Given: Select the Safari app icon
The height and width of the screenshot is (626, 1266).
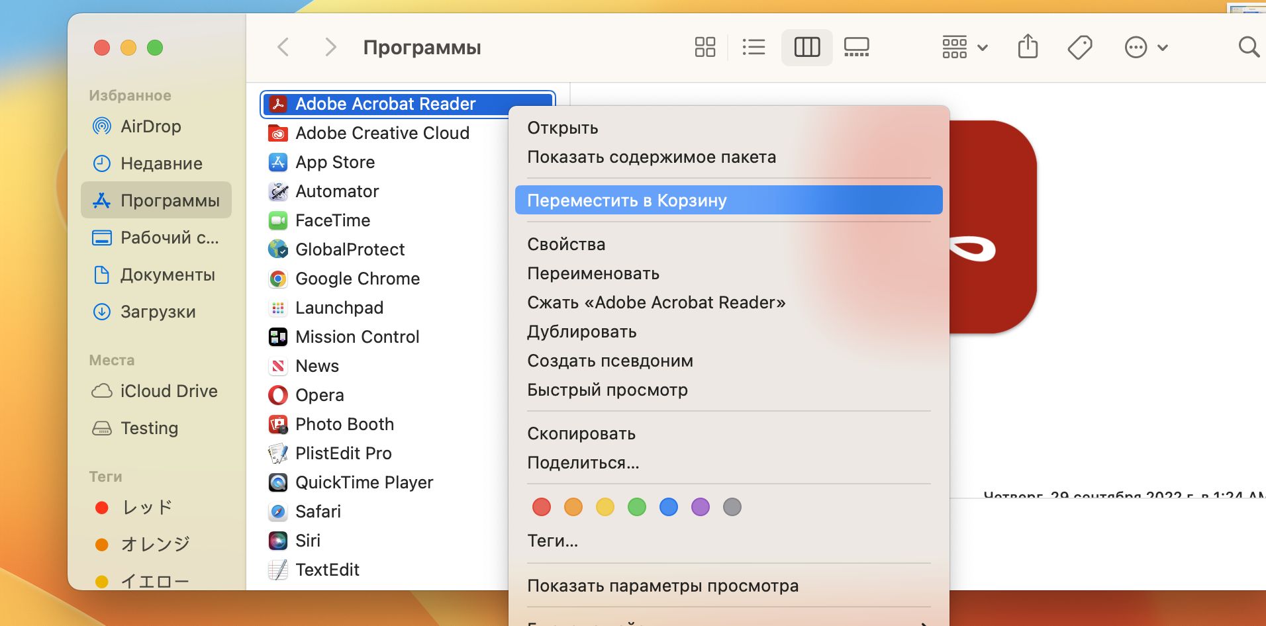Looking at the screenshot, I should click(x=278, y=512).
